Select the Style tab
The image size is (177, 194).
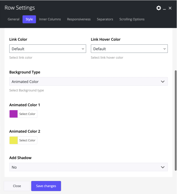pos(29,19)
